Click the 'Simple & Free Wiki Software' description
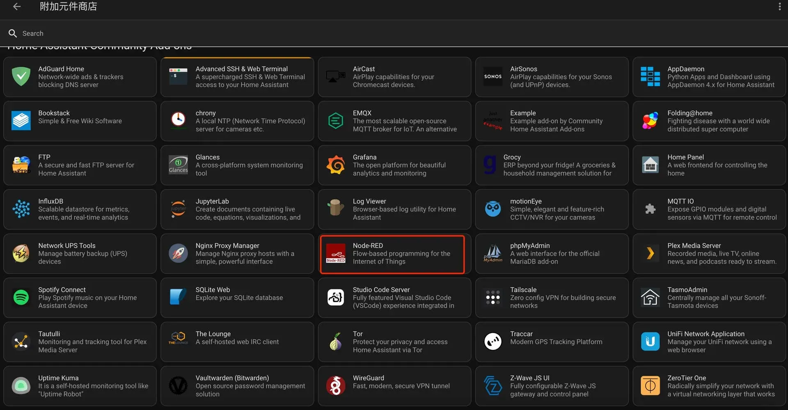The image size is (788, 410). (x=80, y=121)
